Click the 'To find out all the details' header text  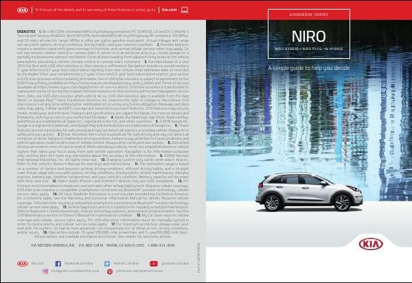[95, 10]
